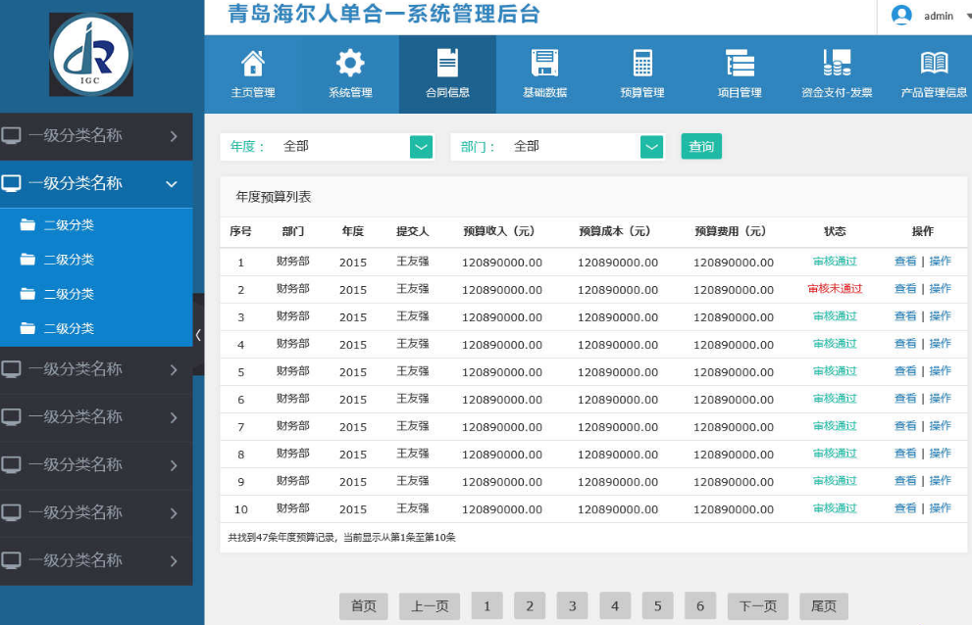Click the IGC logo in the sidebar
Viewport: 972px width, 625px height.
(x=91, y=55)
